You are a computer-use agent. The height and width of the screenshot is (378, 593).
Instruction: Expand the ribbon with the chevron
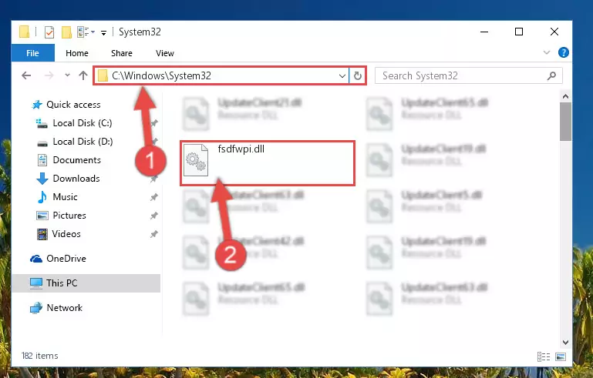(547, 52)
